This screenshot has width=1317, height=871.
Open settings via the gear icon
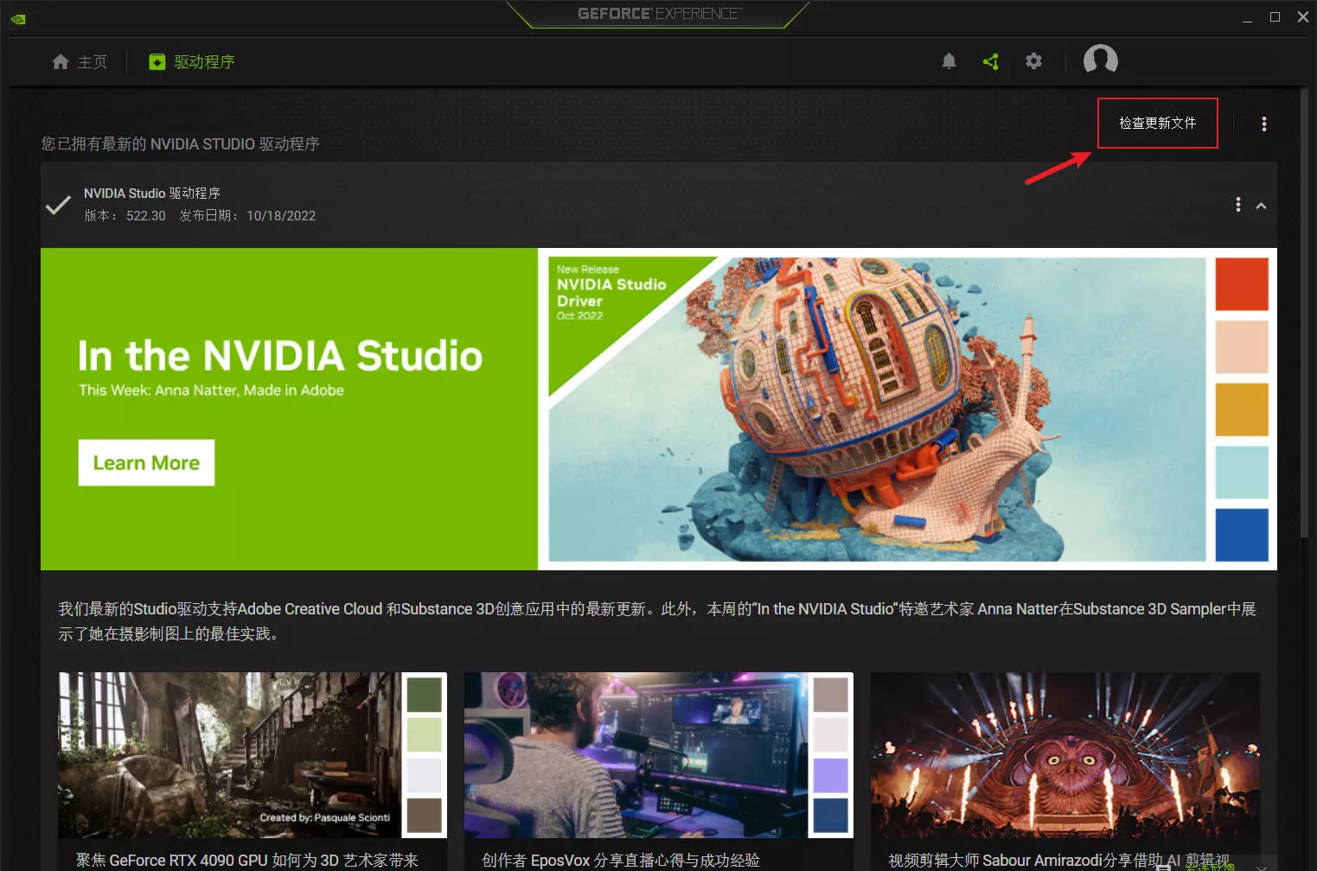[1033, 61]
